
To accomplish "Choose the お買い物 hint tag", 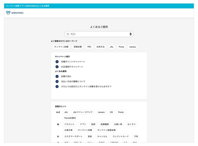I will [x=118, y=124].
